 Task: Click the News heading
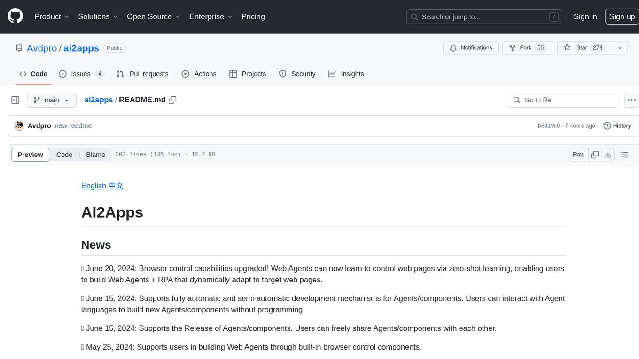coord(96,245)
